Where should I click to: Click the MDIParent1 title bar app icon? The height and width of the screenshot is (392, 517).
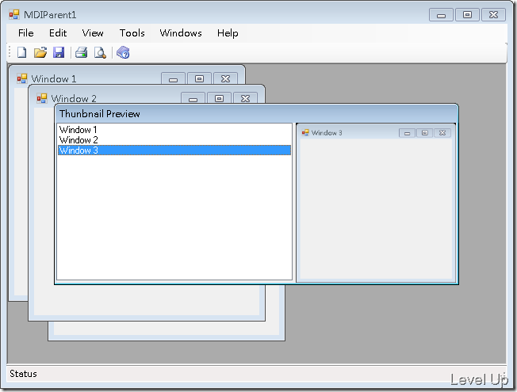tap(14, 14)
